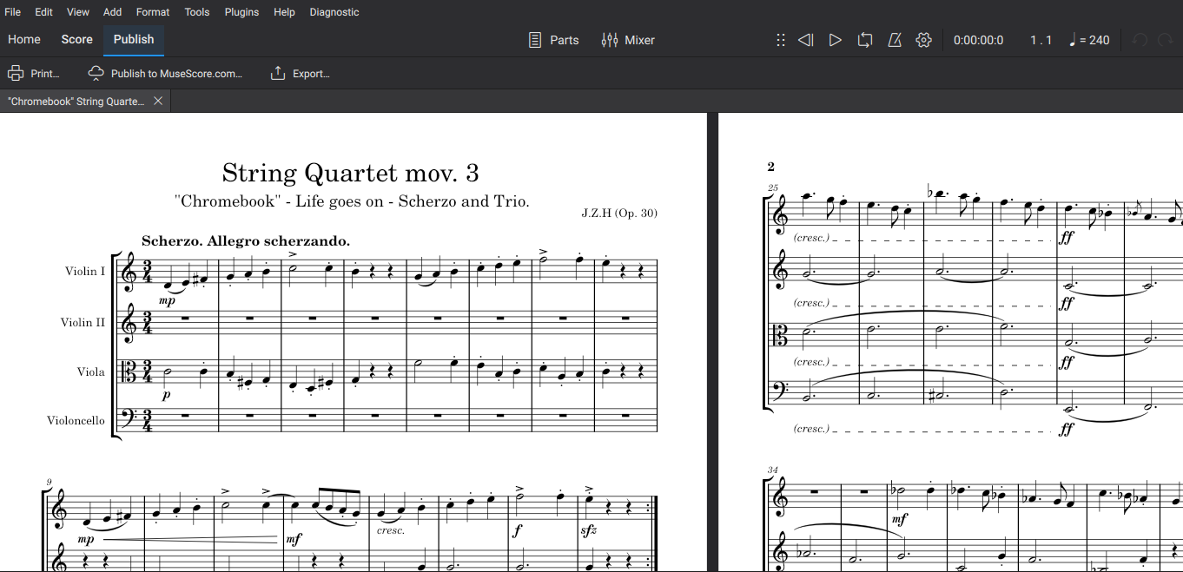Open the Add menu

[x=113, y=12]
